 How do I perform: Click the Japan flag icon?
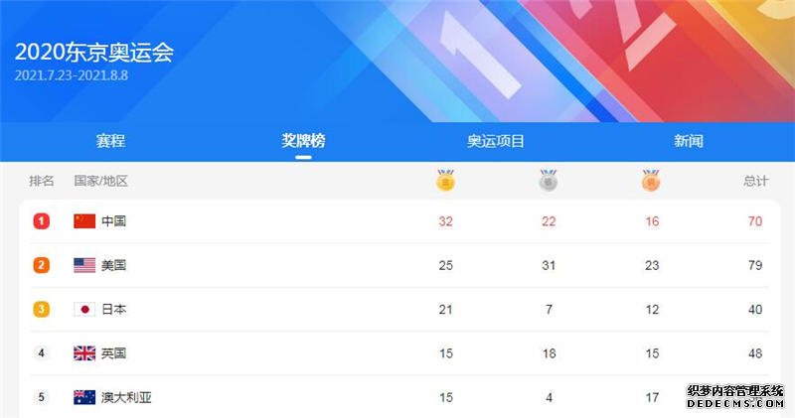point(84,309)
